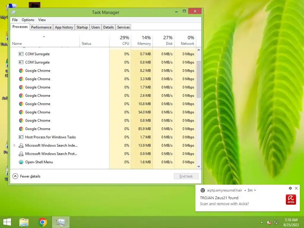The height and width of the screenshot is (228, 304).
Task: Click the scrollbar up arrow
Action: point(199,50)
